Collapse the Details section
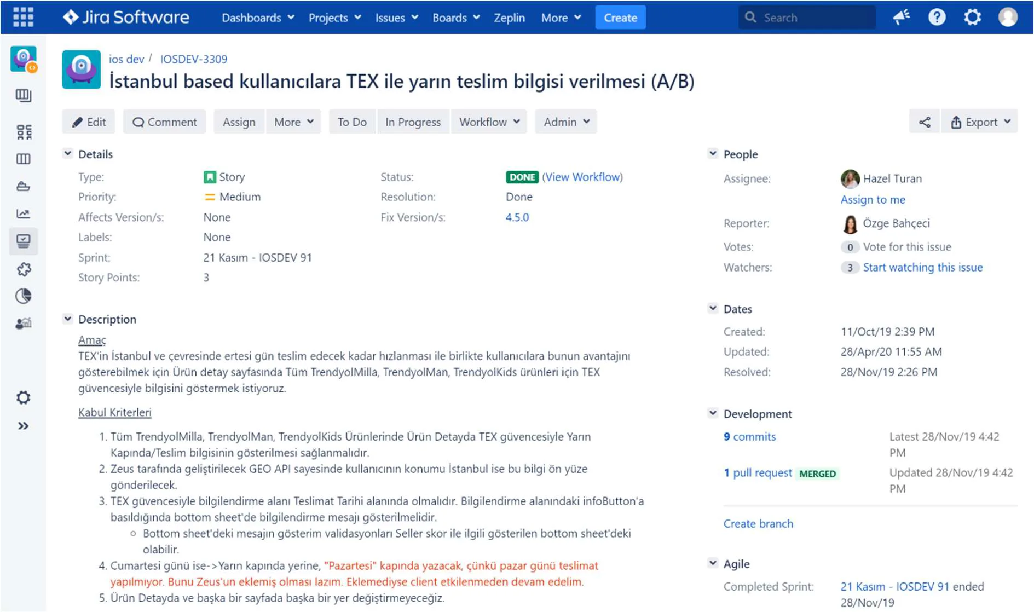 tap(67, 154)
